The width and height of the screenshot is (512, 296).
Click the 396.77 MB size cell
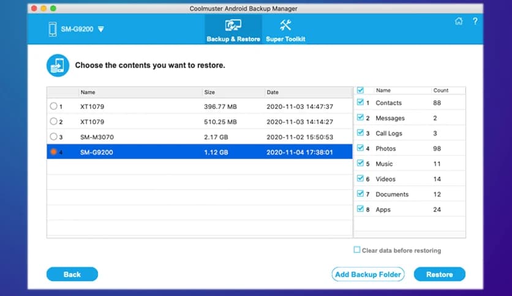point(220,106)
